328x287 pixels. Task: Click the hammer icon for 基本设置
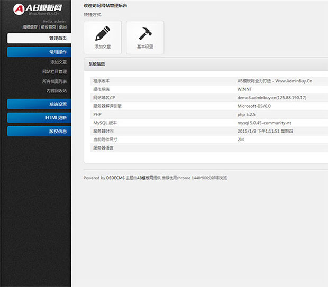[x=145, y=33]
